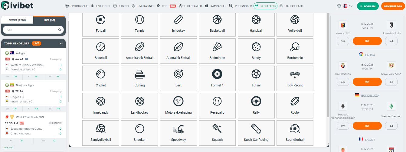Open Prognoser page
This screenshot has height=152, width=406.
click(x=241, y=6)
